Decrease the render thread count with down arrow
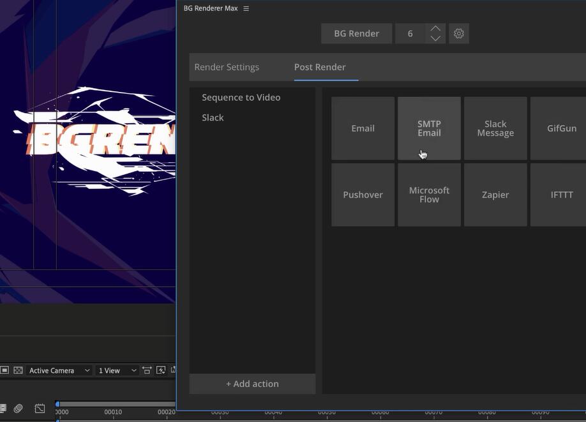Image resolution: width=586 pixels, height=422 pixels. (435, 38)
